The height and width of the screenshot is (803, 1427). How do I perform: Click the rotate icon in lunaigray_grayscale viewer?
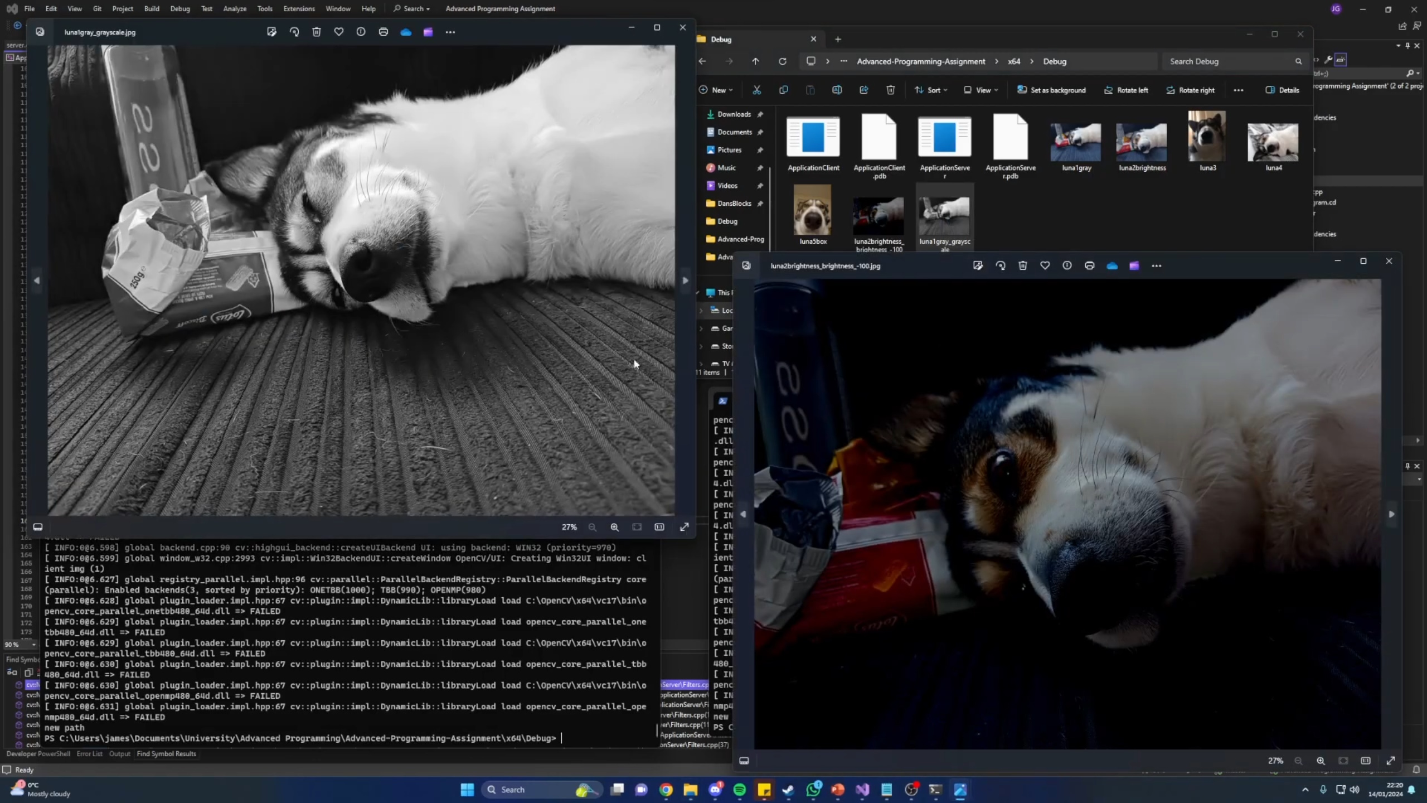pyautogui.click(x=294, y=32)
